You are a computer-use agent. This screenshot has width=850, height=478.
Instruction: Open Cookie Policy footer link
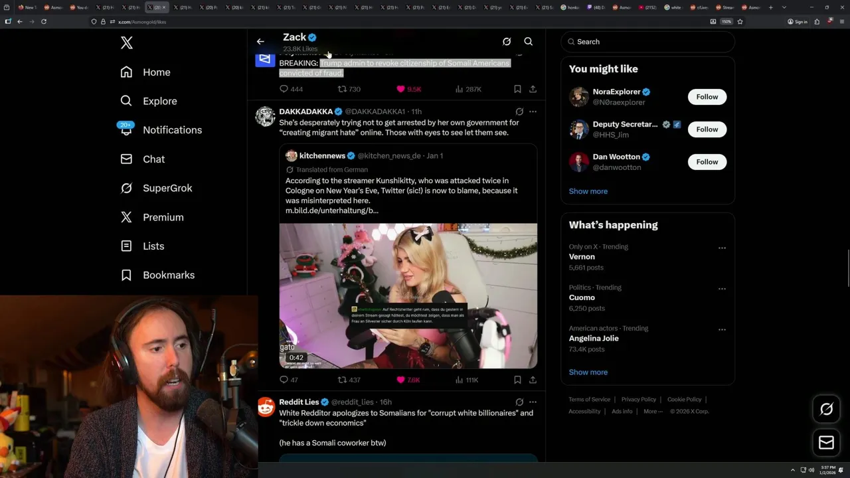(685, 400)
